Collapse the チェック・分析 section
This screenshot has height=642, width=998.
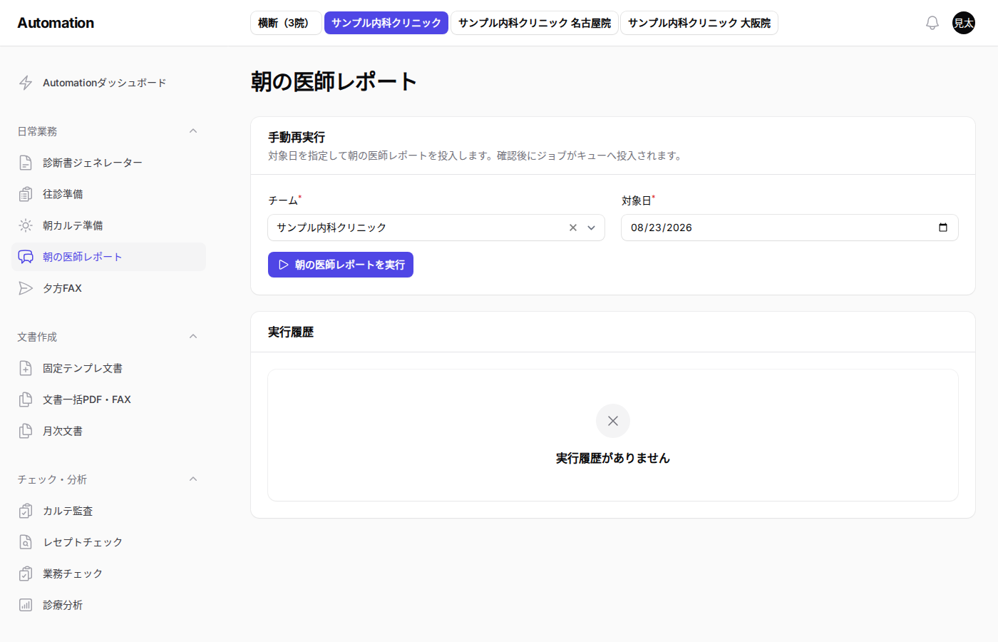tap(193, 479)
